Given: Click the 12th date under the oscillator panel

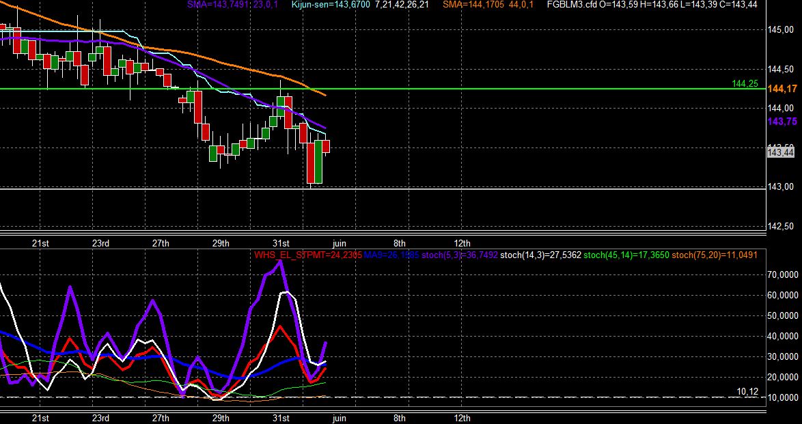Looking at the screenshot, I should (462, 418).
